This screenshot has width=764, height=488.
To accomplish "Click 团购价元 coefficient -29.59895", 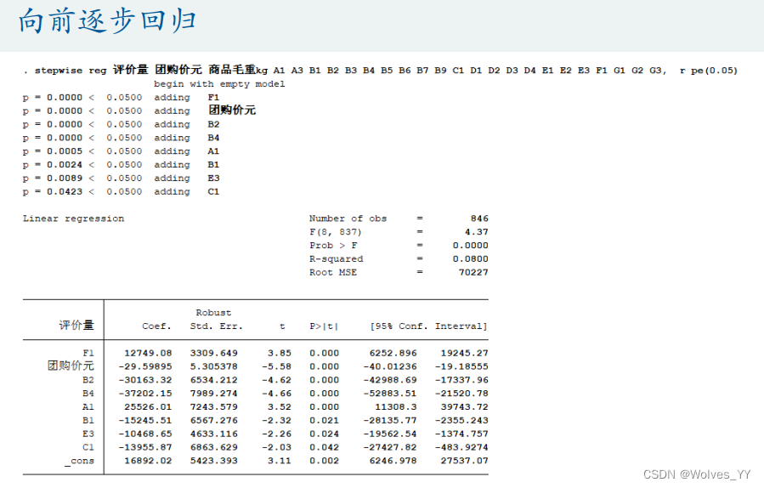I will [145, 366].
